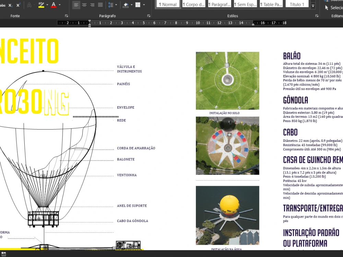
Task: Select the star plaza aerial photo
Action: tap(227, 146)
